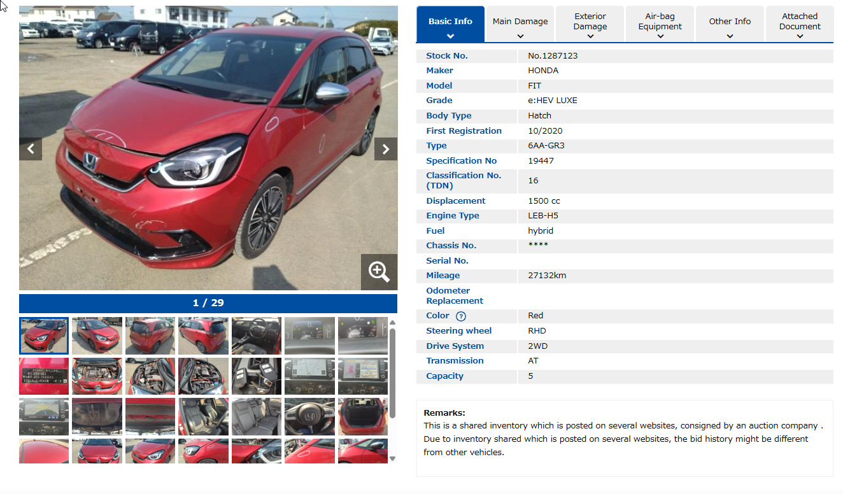Select the front seats interior thumbnail
Viewport: 843px width, 494px height.
point(203,417)
